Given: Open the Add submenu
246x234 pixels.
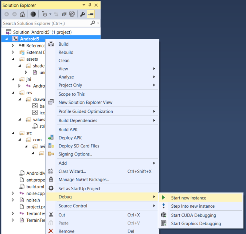Looking at the screenshot, I should [102, 163].
